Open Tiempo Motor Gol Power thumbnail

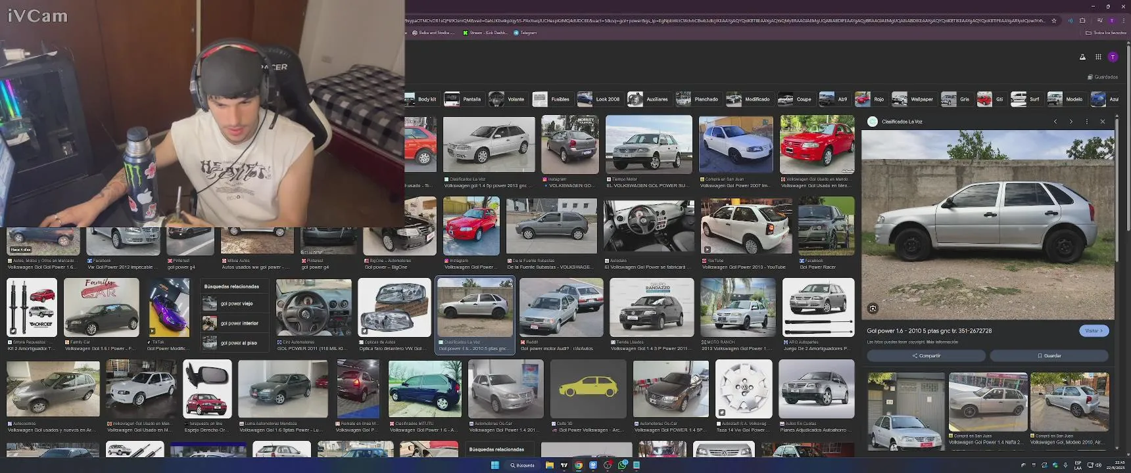click(648, 145)
